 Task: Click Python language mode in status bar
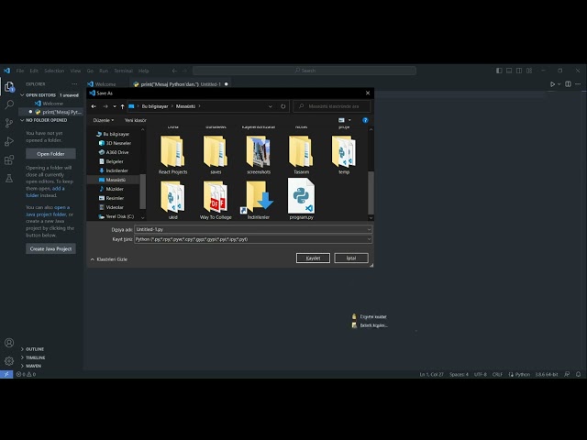click(522, 374)
